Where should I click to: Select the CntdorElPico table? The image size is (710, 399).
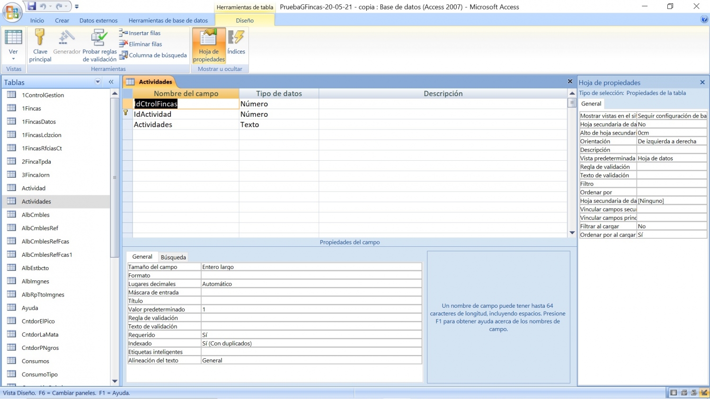(38, 321)
